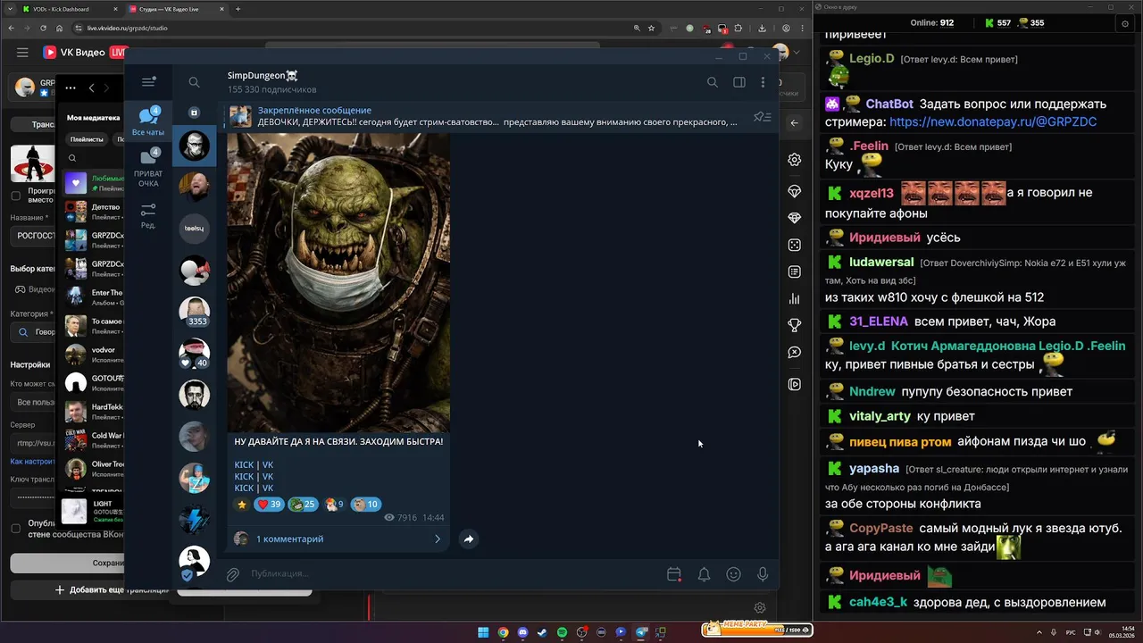Open the Chrome tab search dropdown arrow
The width and height of the screenshot is (1143, 643).
point(11,9)
